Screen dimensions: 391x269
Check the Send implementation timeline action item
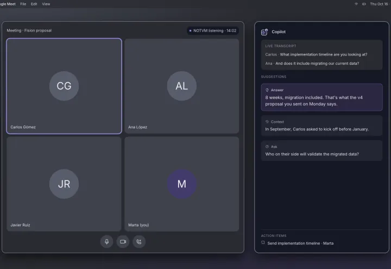point(263,243)
